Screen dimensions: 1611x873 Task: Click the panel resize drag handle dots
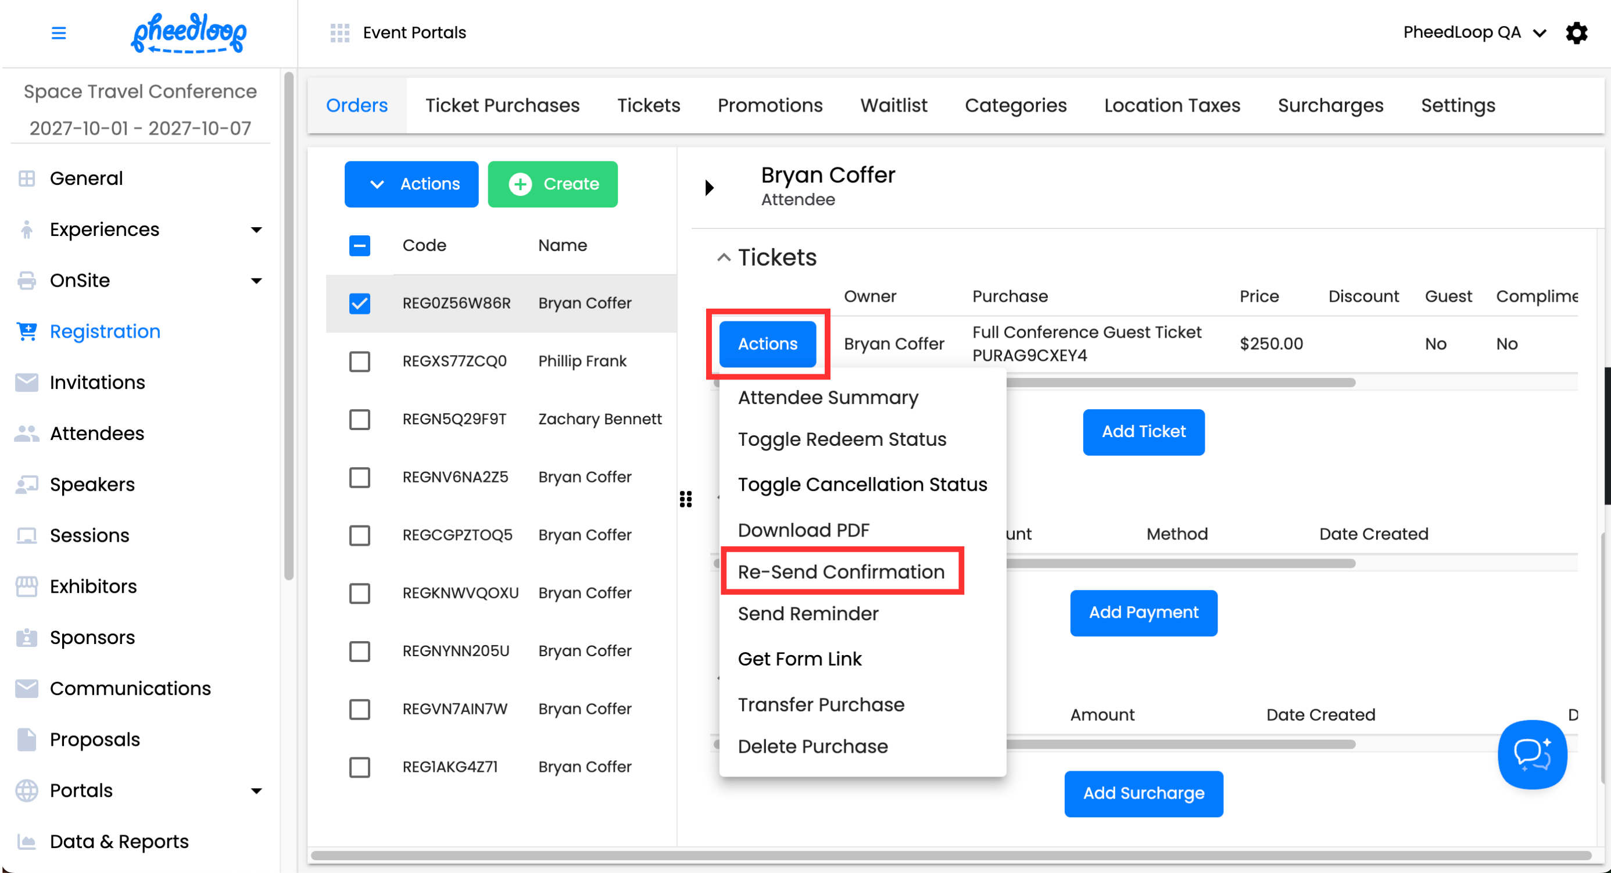tap(685, 499)
